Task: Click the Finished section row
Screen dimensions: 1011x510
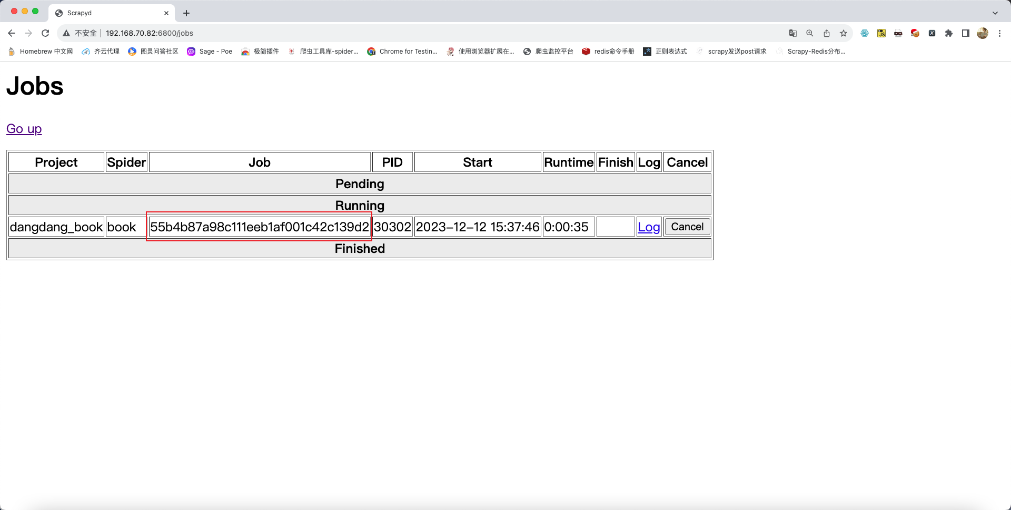Action: 360,249
